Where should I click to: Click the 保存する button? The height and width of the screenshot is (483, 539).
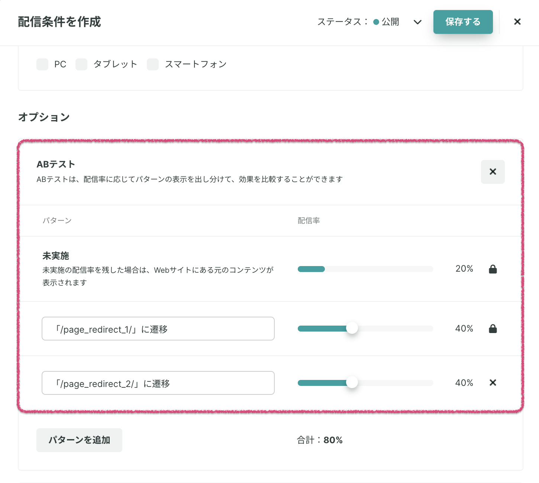[463, 22]
